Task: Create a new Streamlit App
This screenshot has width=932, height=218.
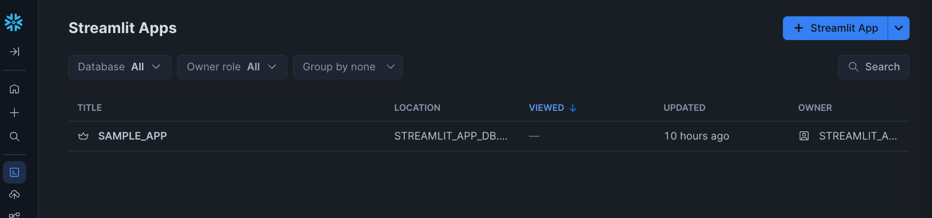Action: (x=835, y=28)
